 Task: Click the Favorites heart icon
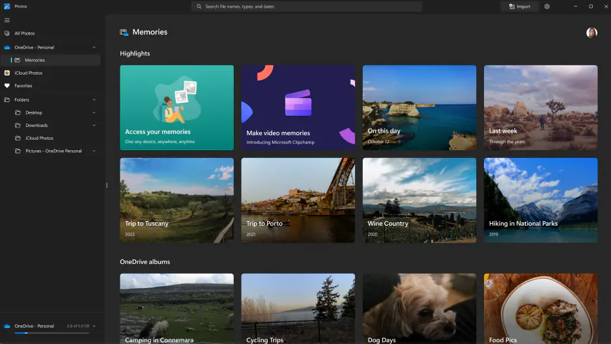click(x=7, y=86)
